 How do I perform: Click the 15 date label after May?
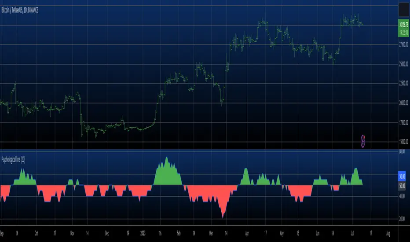point(298,233)
